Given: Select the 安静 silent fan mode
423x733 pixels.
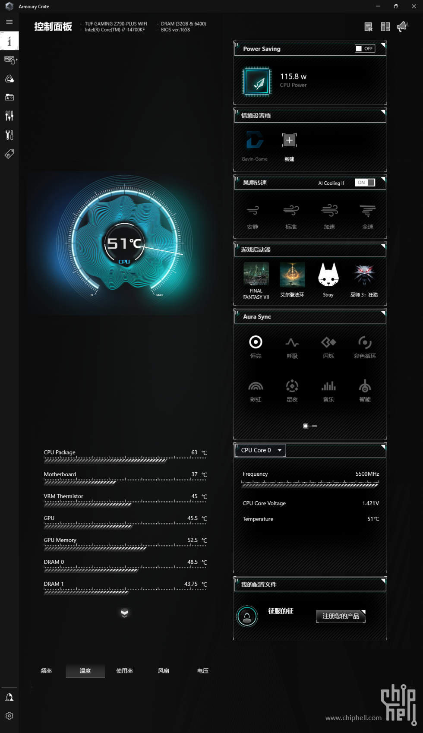Looking at the screenshot, I should [253, 216].
